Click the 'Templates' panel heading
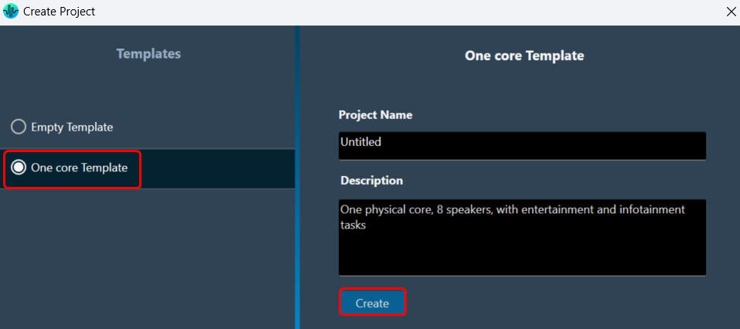Screen dimensions: 740x329 pos(148,54)
